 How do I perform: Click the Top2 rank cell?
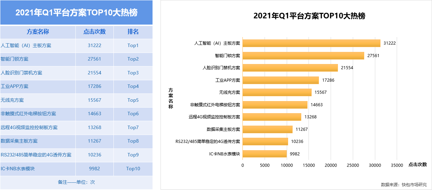click(133, 59)
